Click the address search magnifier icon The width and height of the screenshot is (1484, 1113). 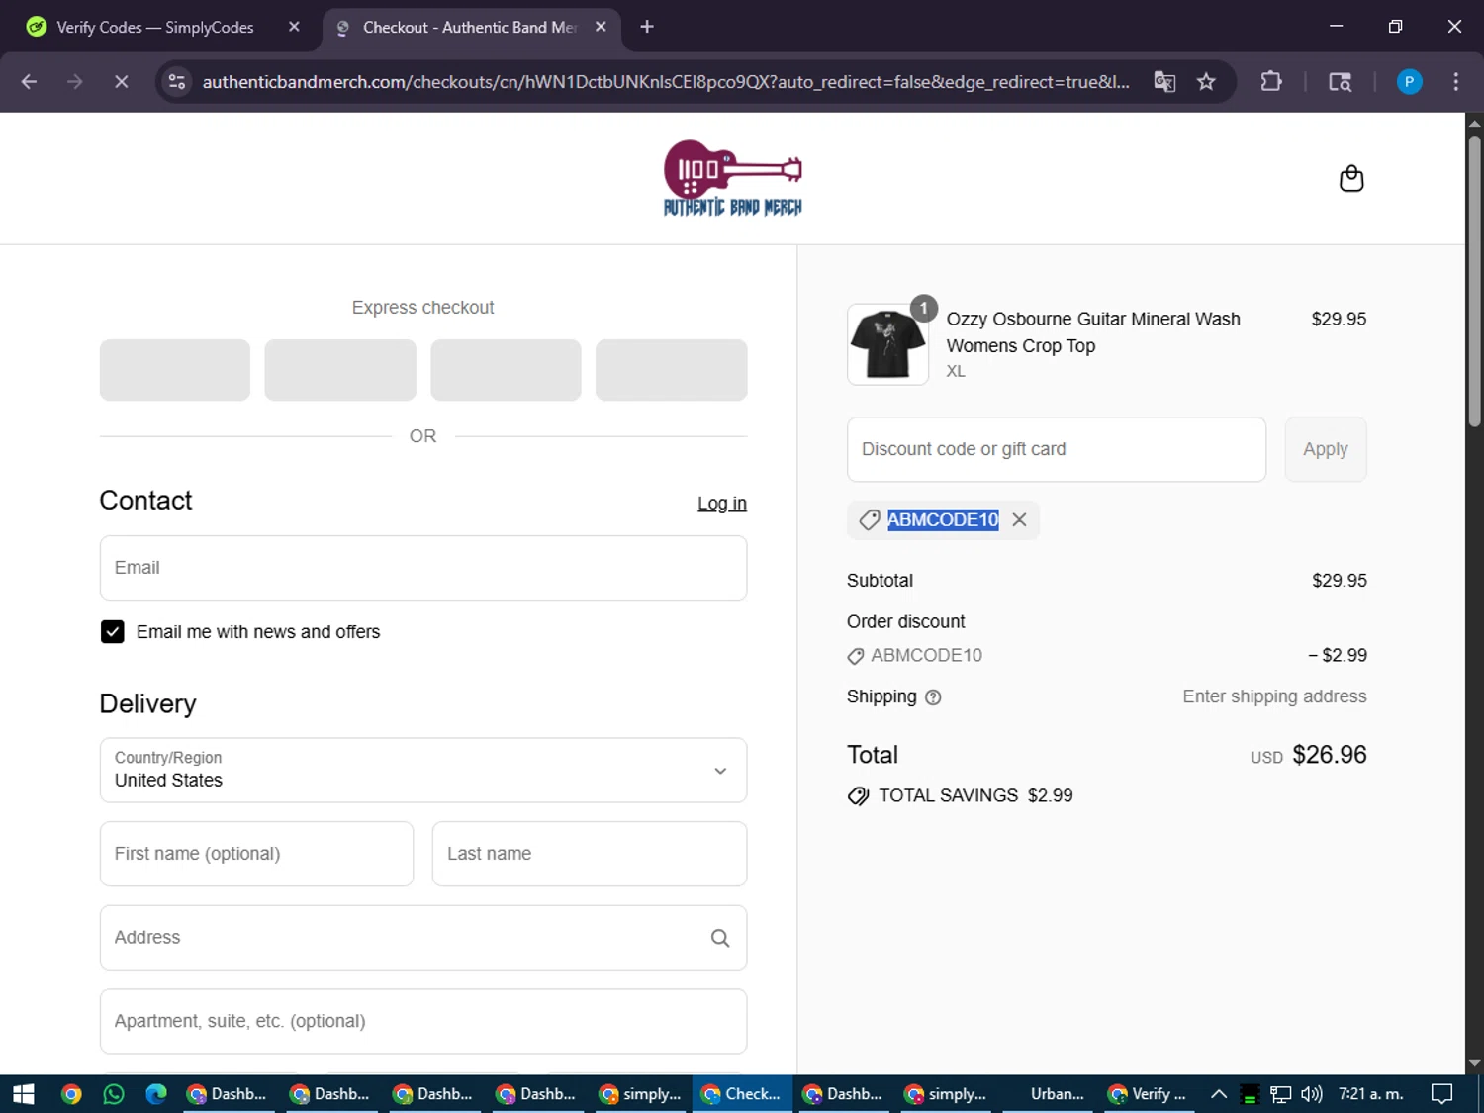720,938
